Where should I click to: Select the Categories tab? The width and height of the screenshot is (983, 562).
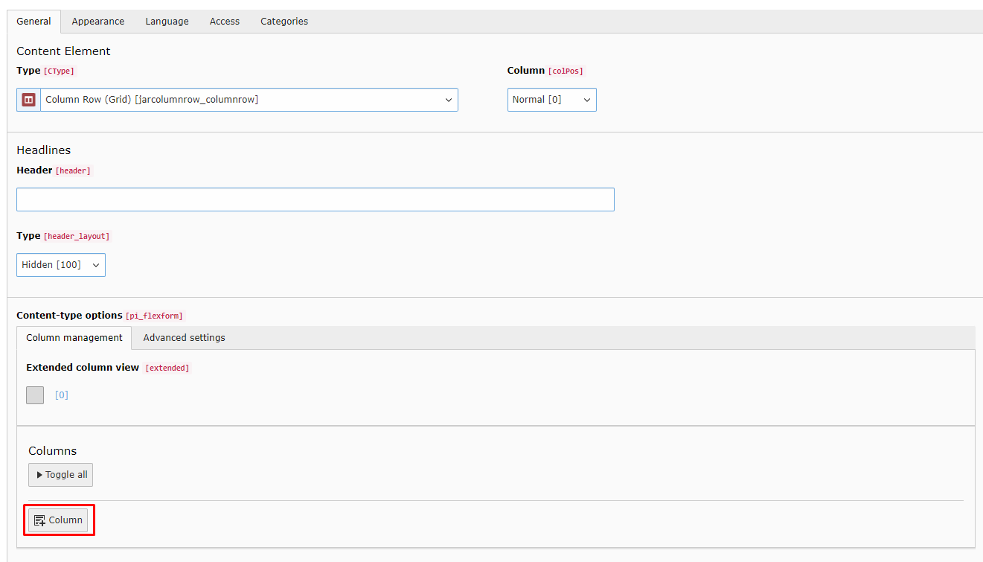(284, 22)
